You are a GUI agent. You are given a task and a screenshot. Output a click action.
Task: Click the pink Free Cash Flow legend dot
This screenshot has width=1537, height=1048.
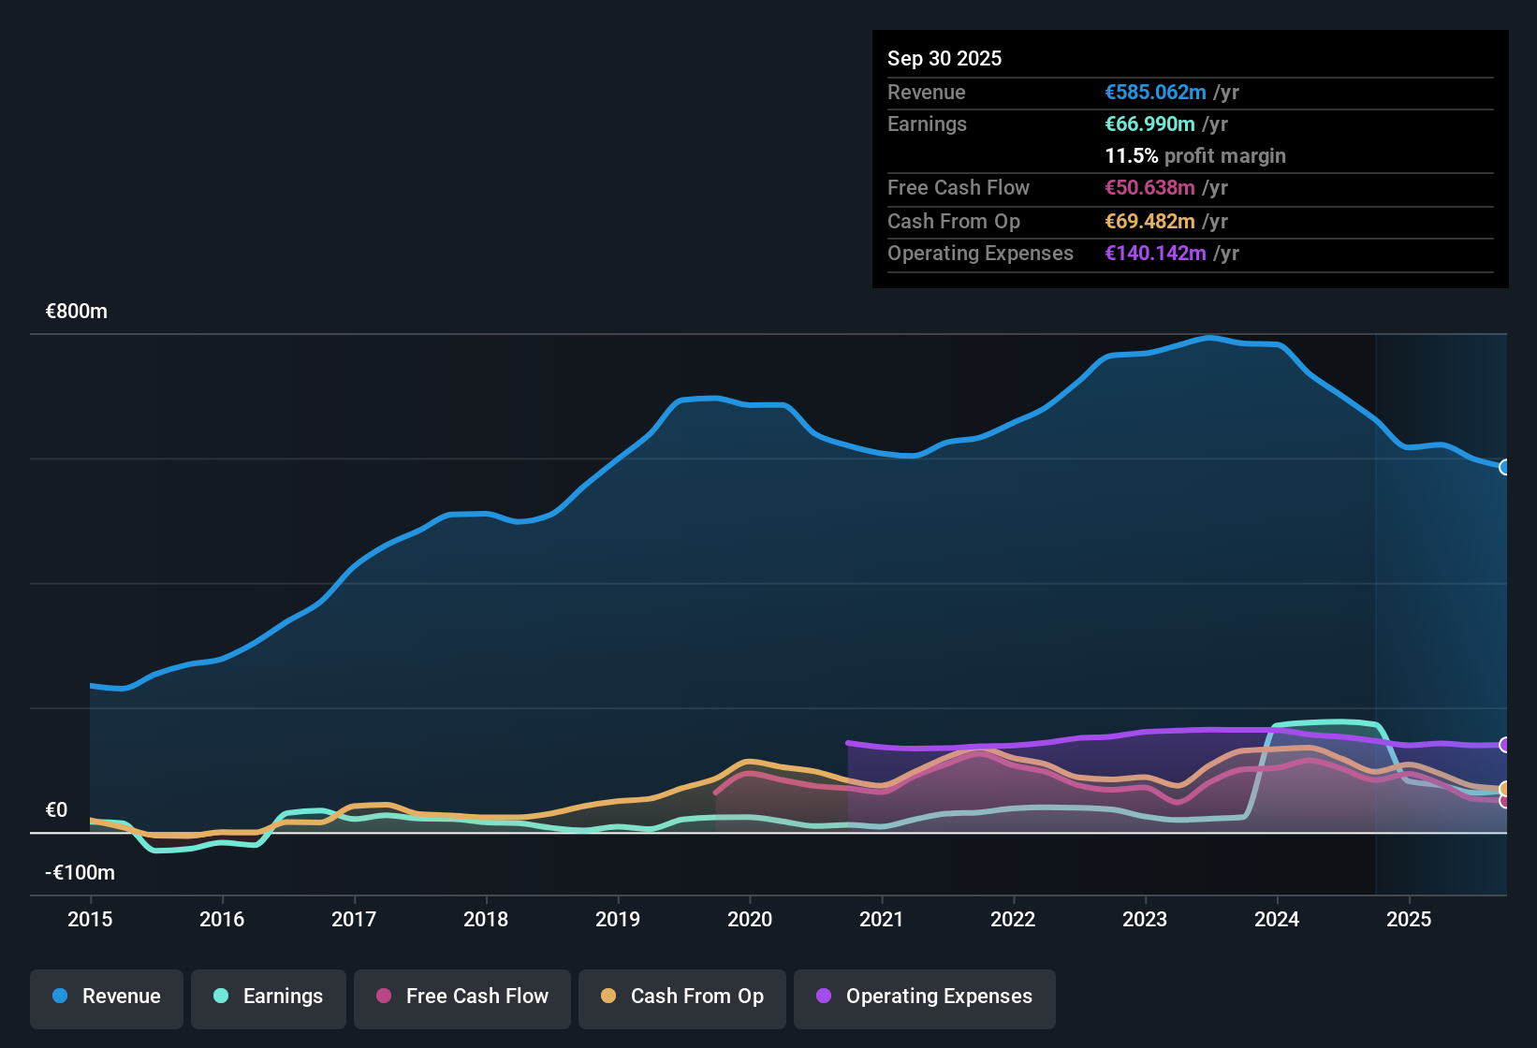point(382,997)
